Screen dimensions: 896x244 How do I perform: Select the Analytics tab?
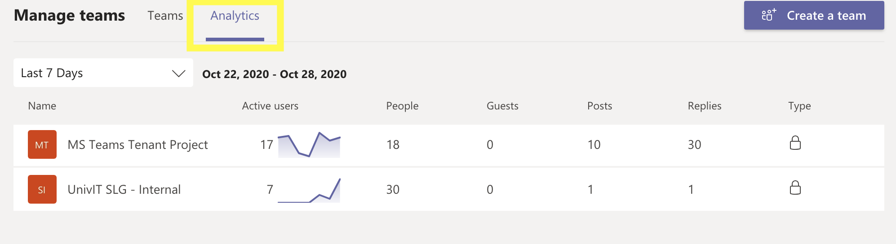235,16
